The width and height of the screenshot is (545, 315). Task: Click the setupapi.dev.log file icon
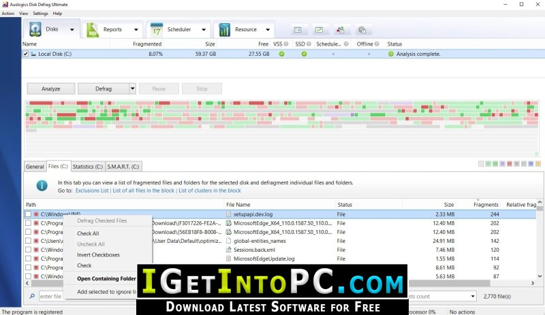click(x=229, y=214)
